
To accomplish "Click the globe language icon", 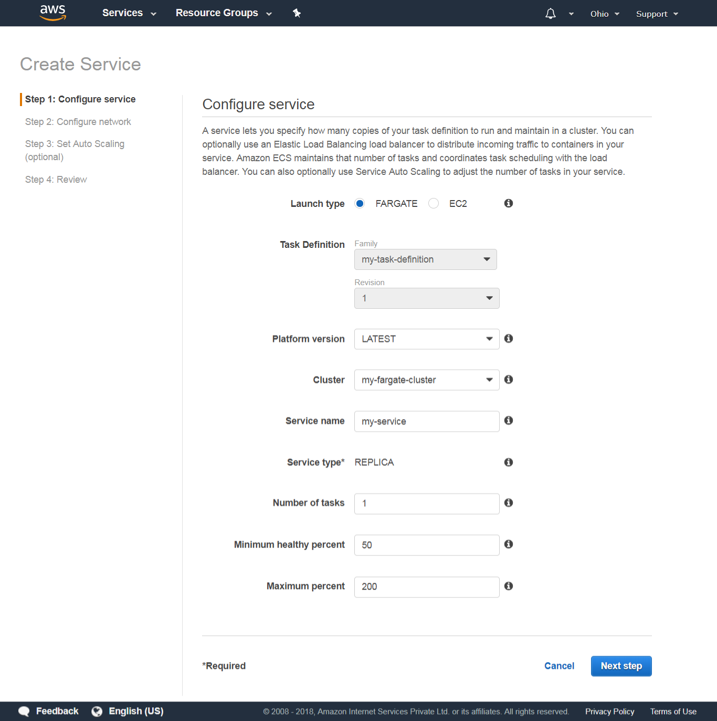I will click(97, 712).
